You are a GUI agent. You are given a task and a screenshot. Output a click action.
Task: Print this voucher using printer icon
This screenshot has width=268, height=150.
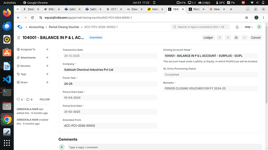click(x=236, y=38)
